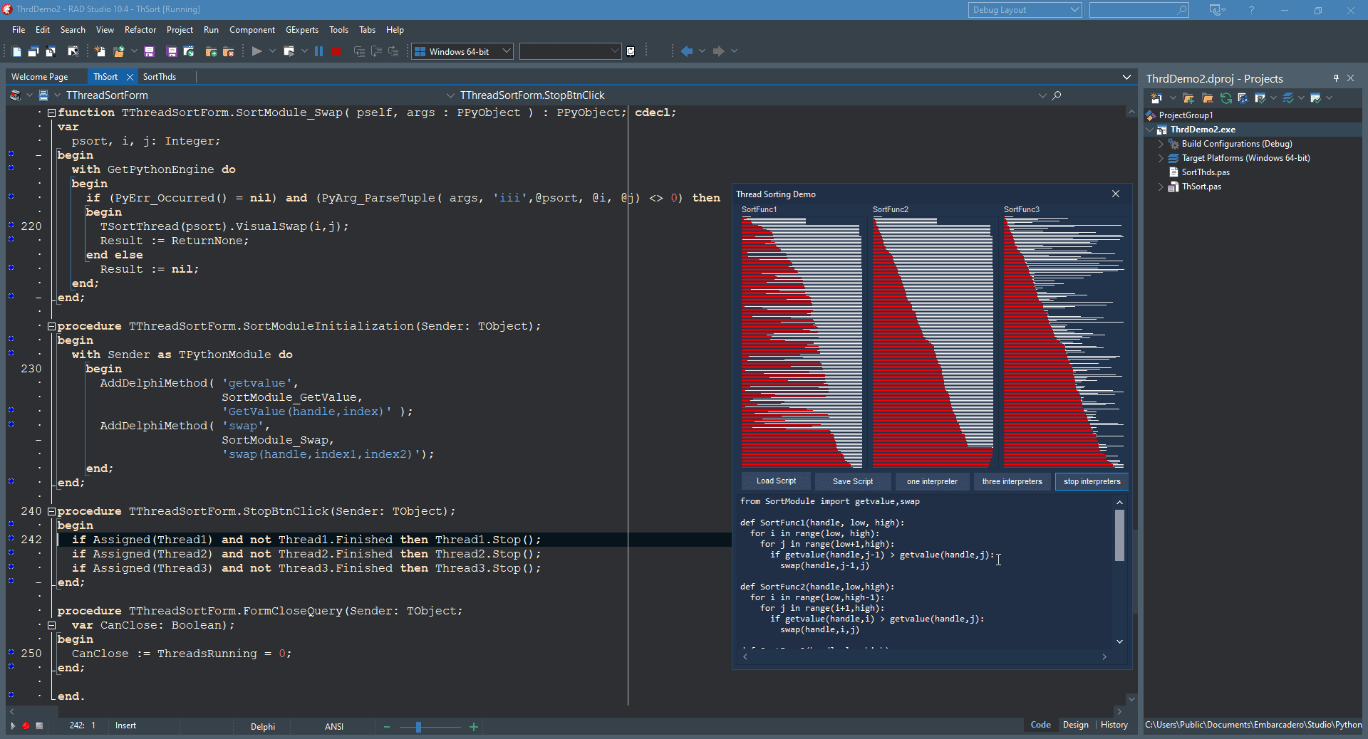Open the Run button dropdown arrow
Screen dimensions: 1368x739
(x=272, y=51)
